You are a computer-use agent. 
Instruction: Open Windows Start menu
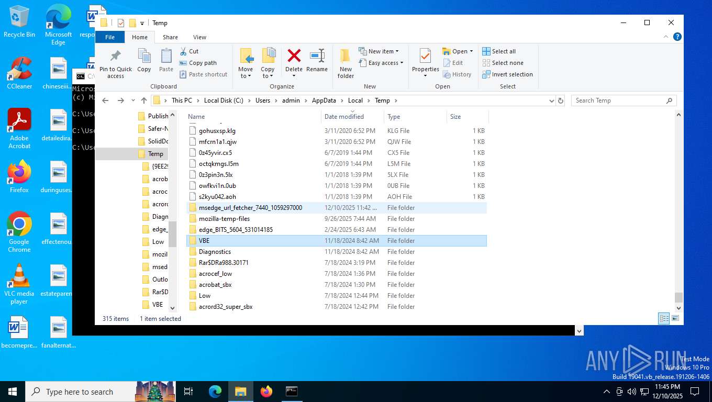point(13,392)
